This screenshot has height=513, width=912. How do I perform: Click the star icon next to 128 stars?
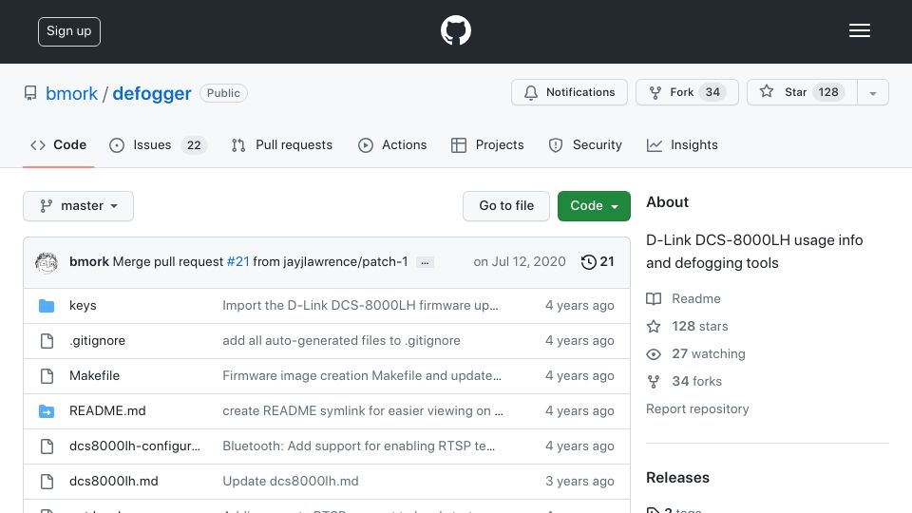pyautogui.click(x=654, y=326)
